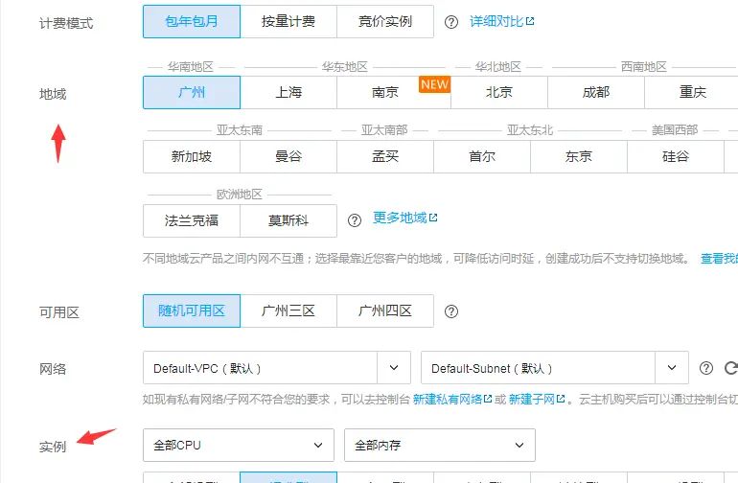Click help icon right of Default-Subnet dropdown

tap(706, 368)
